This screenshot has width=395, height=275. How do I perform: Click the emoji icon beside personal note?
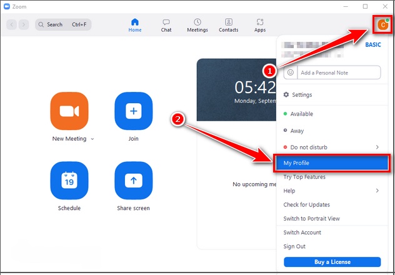tap(291, 72)
